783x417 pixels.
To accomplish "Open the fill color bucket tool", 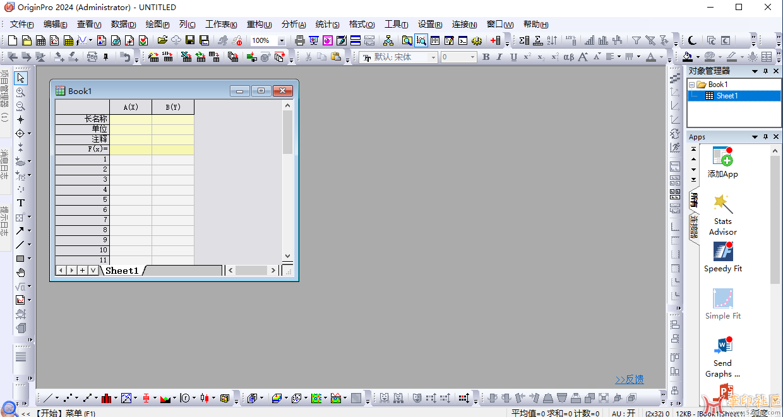I will point(687,57).
